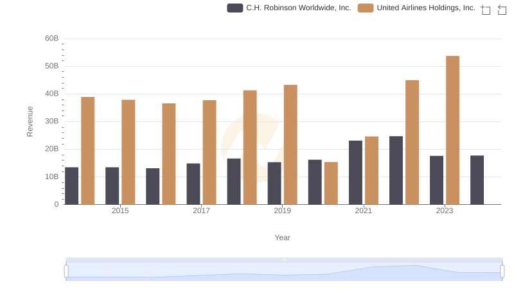514x296 pixels.
Task: Click the 10B y-axis label
Action: 52,177
